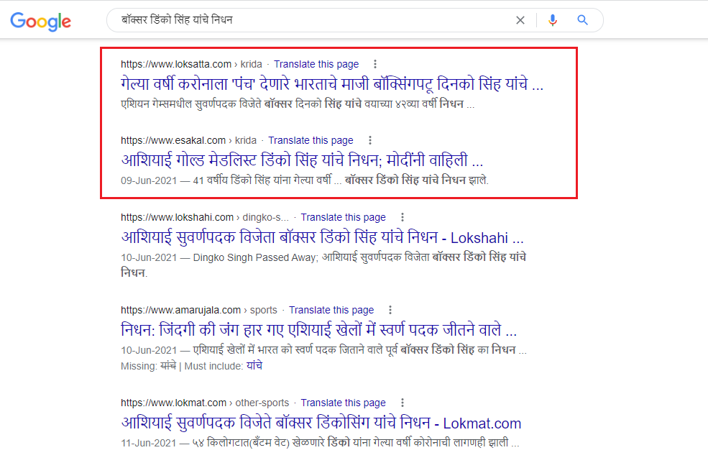Open three-dot menu for amarujala.com result

coord(390,310)
